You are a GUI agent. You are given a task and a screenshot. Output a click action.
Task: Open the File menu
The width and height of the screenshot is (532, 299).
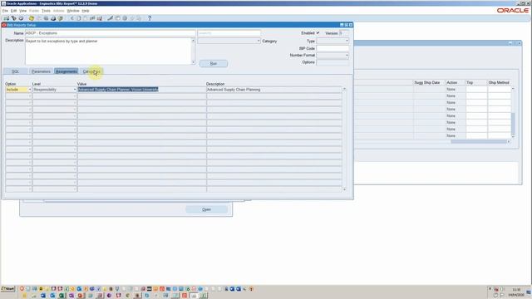(5, 11)
